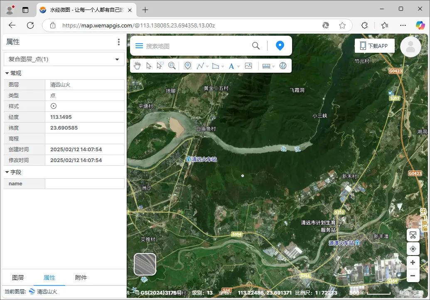
Task: Open the text tool dropdown arrow
Action: pyautogui.click(x=238, y=66)
